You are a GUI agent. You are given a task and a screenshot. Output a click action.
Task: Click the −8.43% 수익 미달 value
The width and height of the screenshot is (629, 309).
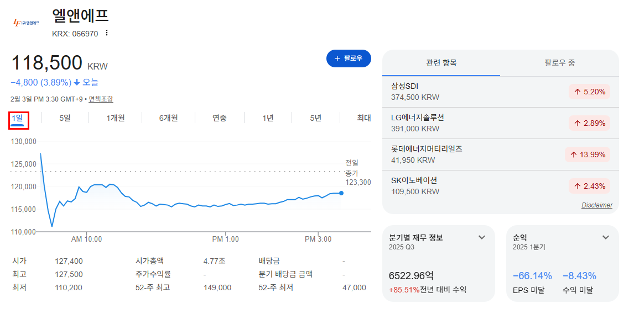[579, 276]
